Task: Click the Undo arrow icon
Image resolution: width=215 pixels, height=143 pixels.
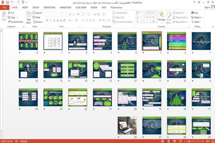Action: 12,2
